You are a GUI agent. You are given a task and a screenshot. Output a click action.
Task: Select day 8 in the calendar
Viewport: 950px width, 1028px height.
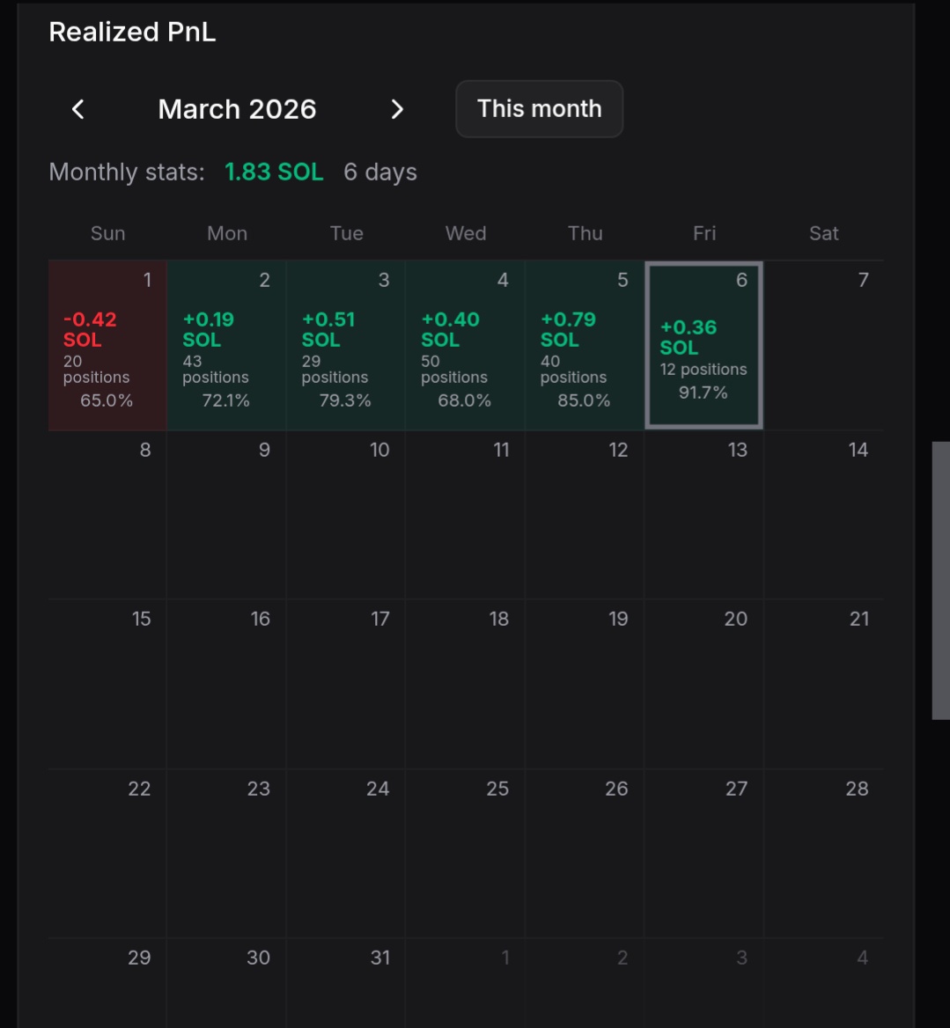click(107, 515)
